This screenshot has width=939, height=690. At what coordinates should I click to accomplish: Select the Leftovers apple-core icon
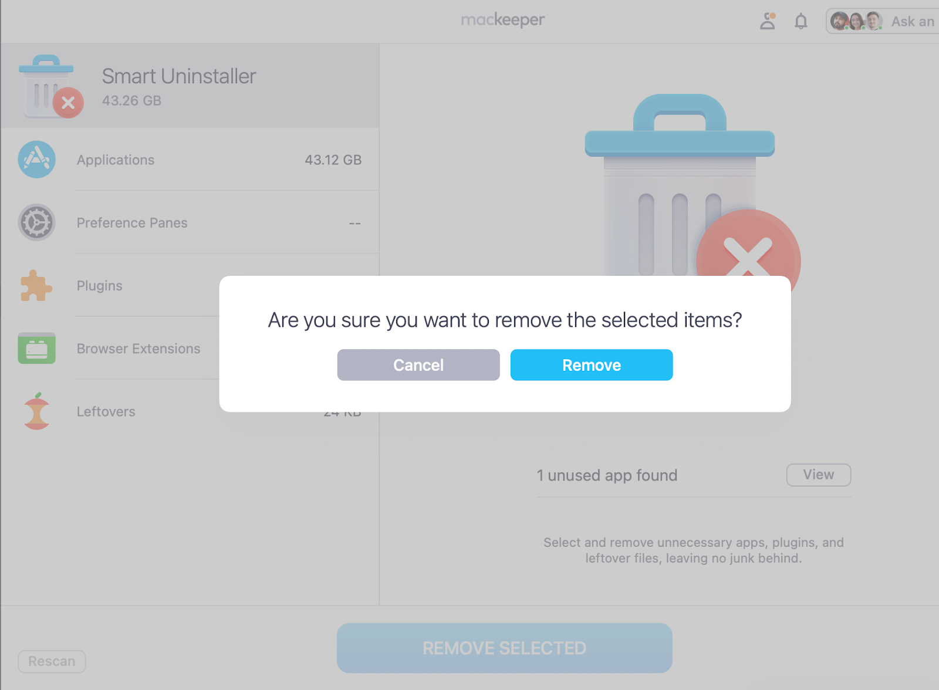tap(36, 411)
